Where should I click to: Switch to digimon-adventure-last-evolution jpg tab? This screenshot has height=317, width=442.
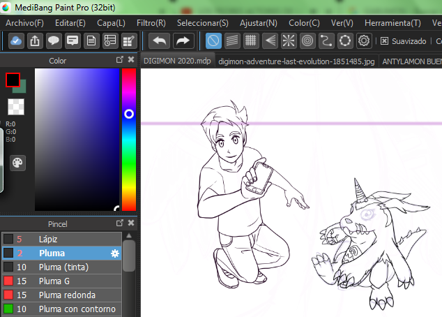pyautogui.click(x=296, y=61)
